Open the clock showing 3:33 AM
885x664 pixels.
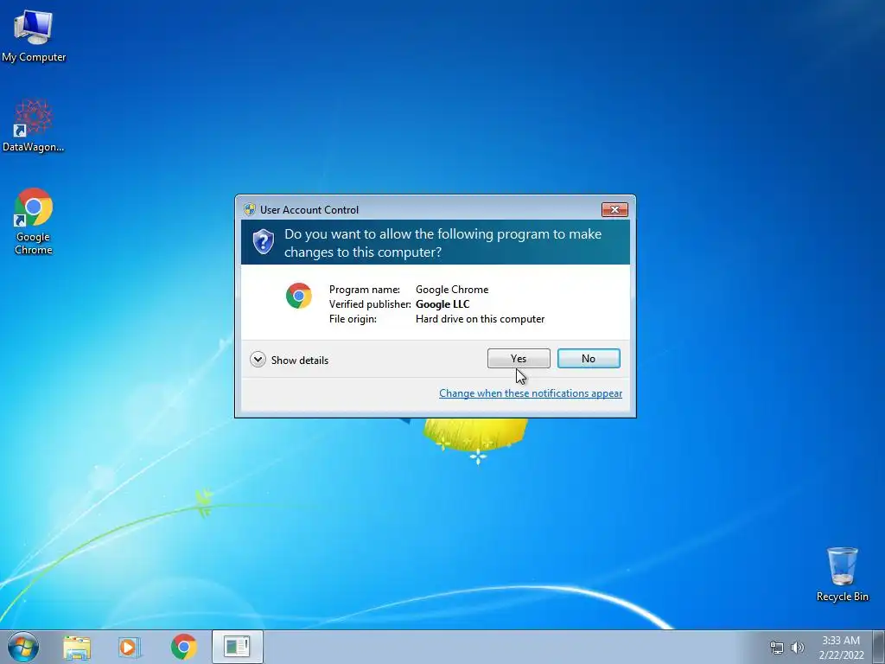pos(841,648)
